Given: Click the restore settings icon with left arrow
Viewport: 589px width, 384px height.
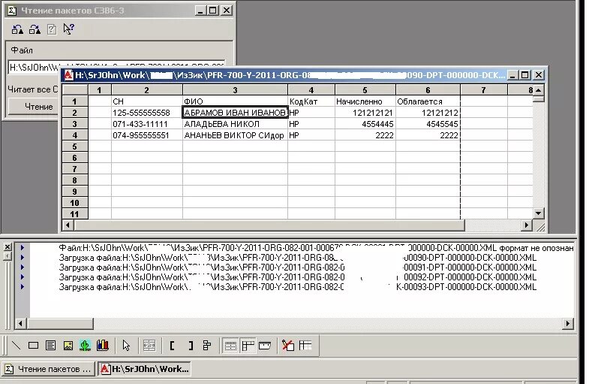Looking at the screenshot, I should click(17, 29).
